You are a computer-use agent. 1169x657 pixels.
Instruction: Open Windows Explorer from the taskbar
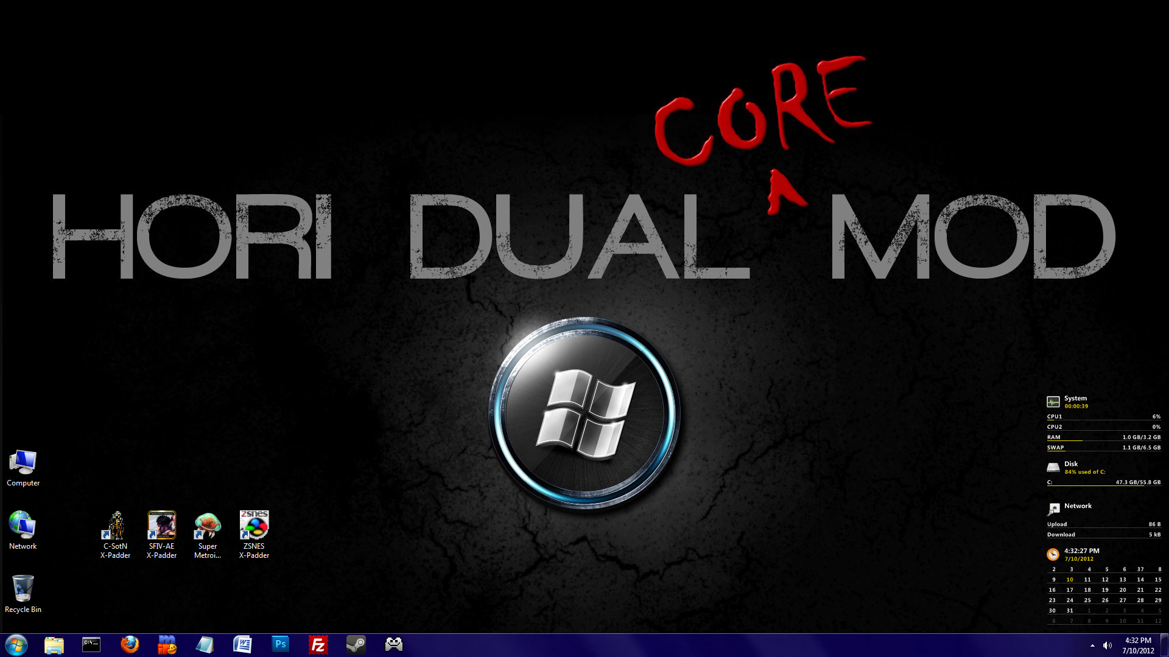(x=54, y=645)
